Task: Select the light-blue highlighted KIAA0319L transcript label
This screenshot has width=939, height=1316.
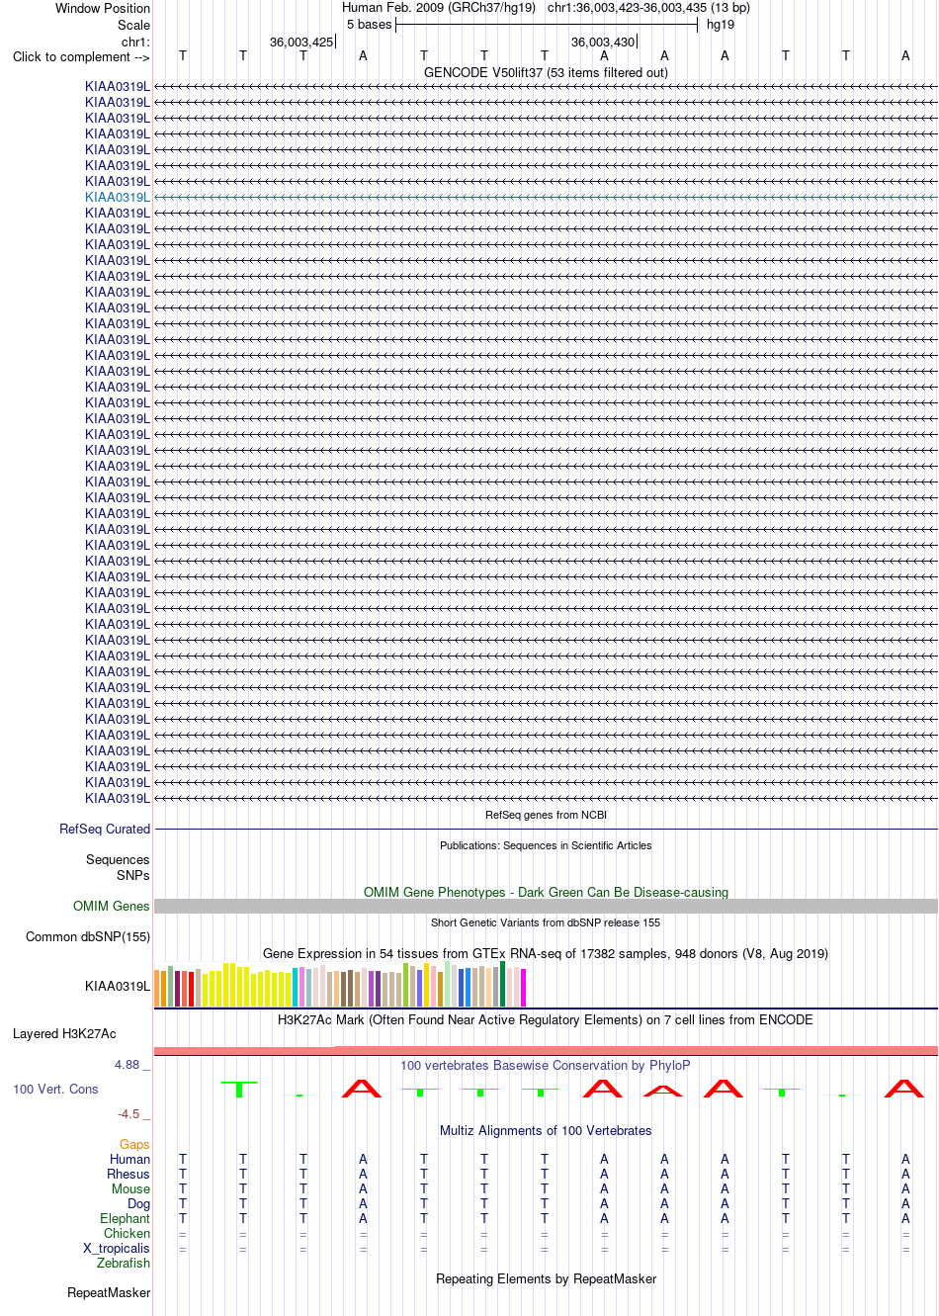Action: (x=118, y=197)
